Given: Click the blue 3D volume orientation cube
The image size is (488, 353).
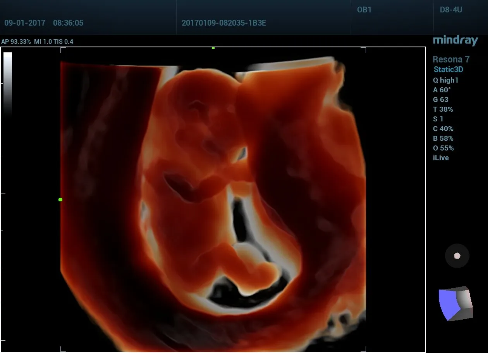Looking at the screenshot, I should coord(455,304).
